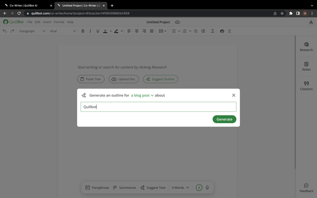
Task: Click Paraphrase in the bottom toolbar
Action: coord(97,187)
